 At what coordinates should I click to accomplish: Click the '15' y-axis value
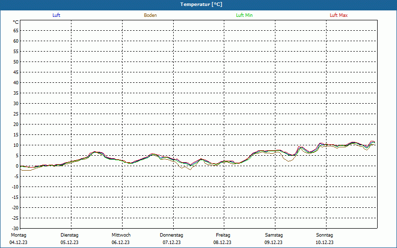click(16, 135)
